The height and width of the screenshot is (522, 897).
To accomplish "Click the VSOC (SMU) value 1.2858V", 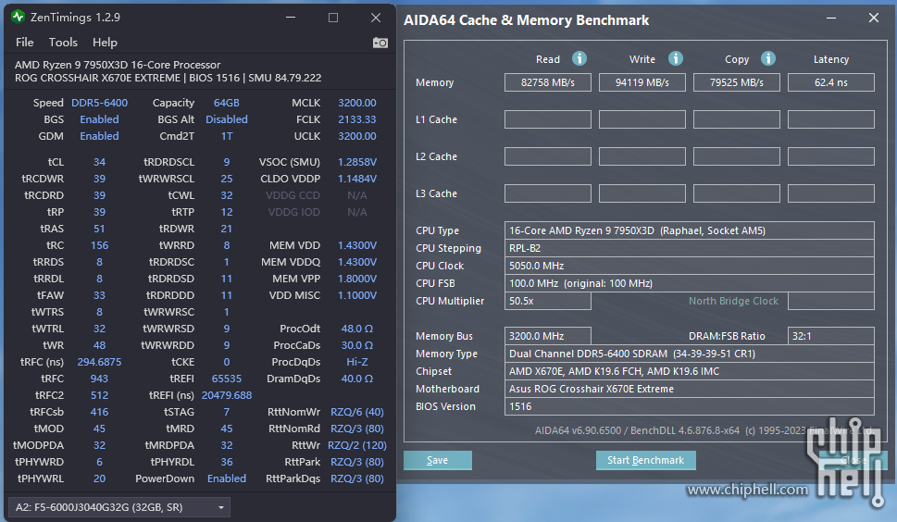I will coord(357,162).
